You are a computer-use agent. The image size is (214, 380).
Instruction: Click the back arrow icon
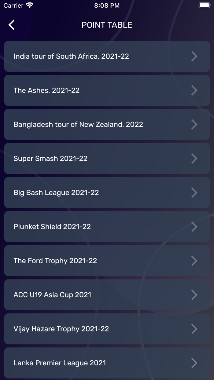[11, 25]
